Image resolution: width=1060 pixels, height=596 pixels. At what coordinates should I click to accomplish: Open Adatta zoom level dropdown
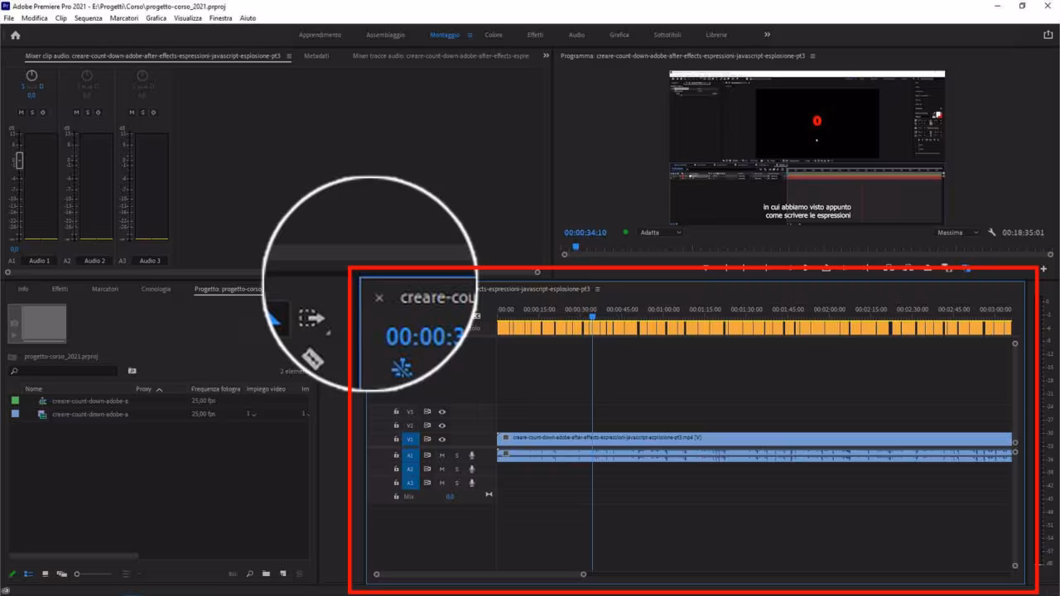point(661,233)
